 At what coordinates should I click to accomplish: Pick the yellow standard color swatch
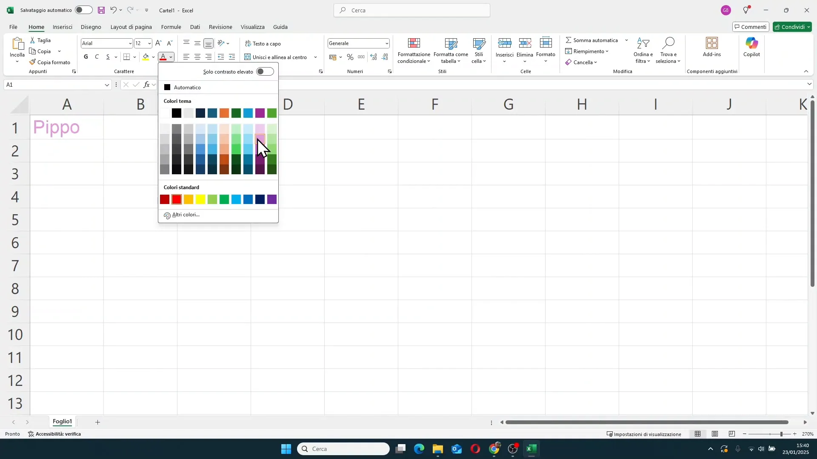click(200, 199)
